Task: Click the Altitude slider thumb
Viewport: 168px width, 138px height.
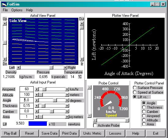Action: tap(41, 95)
